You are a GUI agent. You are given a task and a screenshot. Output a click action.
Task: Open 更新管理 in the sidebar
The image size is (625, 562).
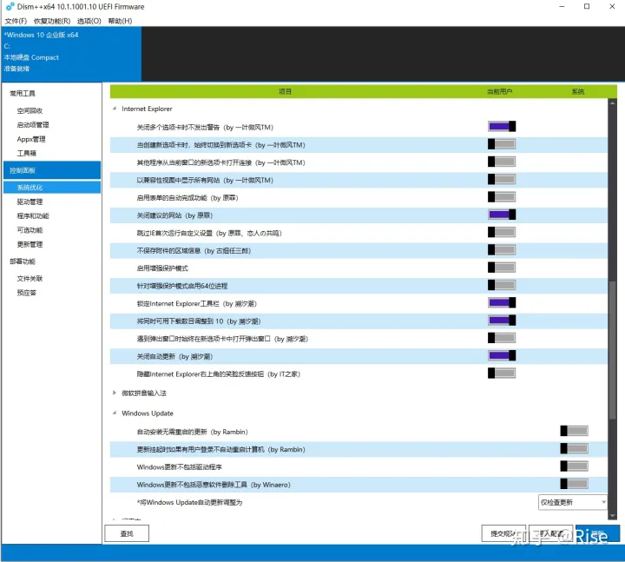click(30, 244)
